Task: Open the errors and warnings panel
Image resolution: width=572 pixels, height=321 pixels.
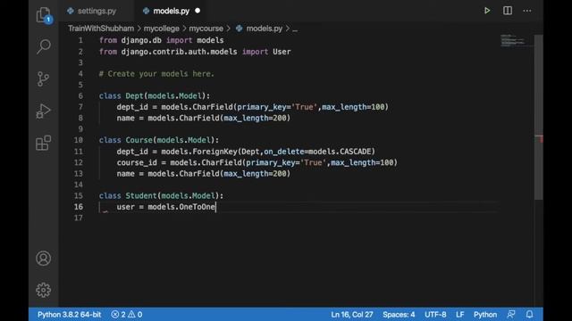Action: tap(127, 315)
